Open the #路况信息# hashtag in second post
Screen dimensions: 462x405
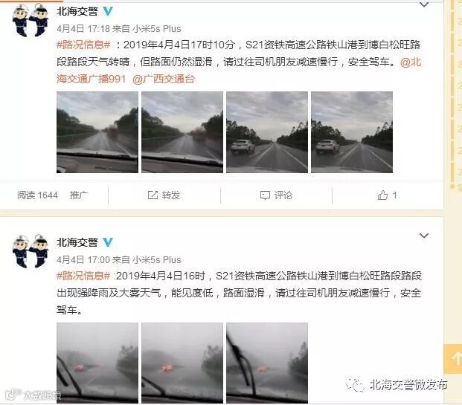coord(83,276)
